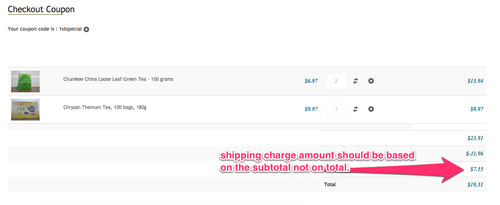
Task: Update quantity for Chrysan Themum Tea
Action: point(356,109)
